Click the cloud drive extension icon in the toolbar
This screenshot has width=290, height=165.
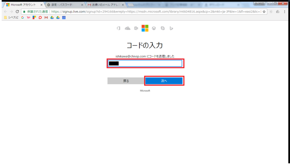pyautogui.click(x=278, y=12)
